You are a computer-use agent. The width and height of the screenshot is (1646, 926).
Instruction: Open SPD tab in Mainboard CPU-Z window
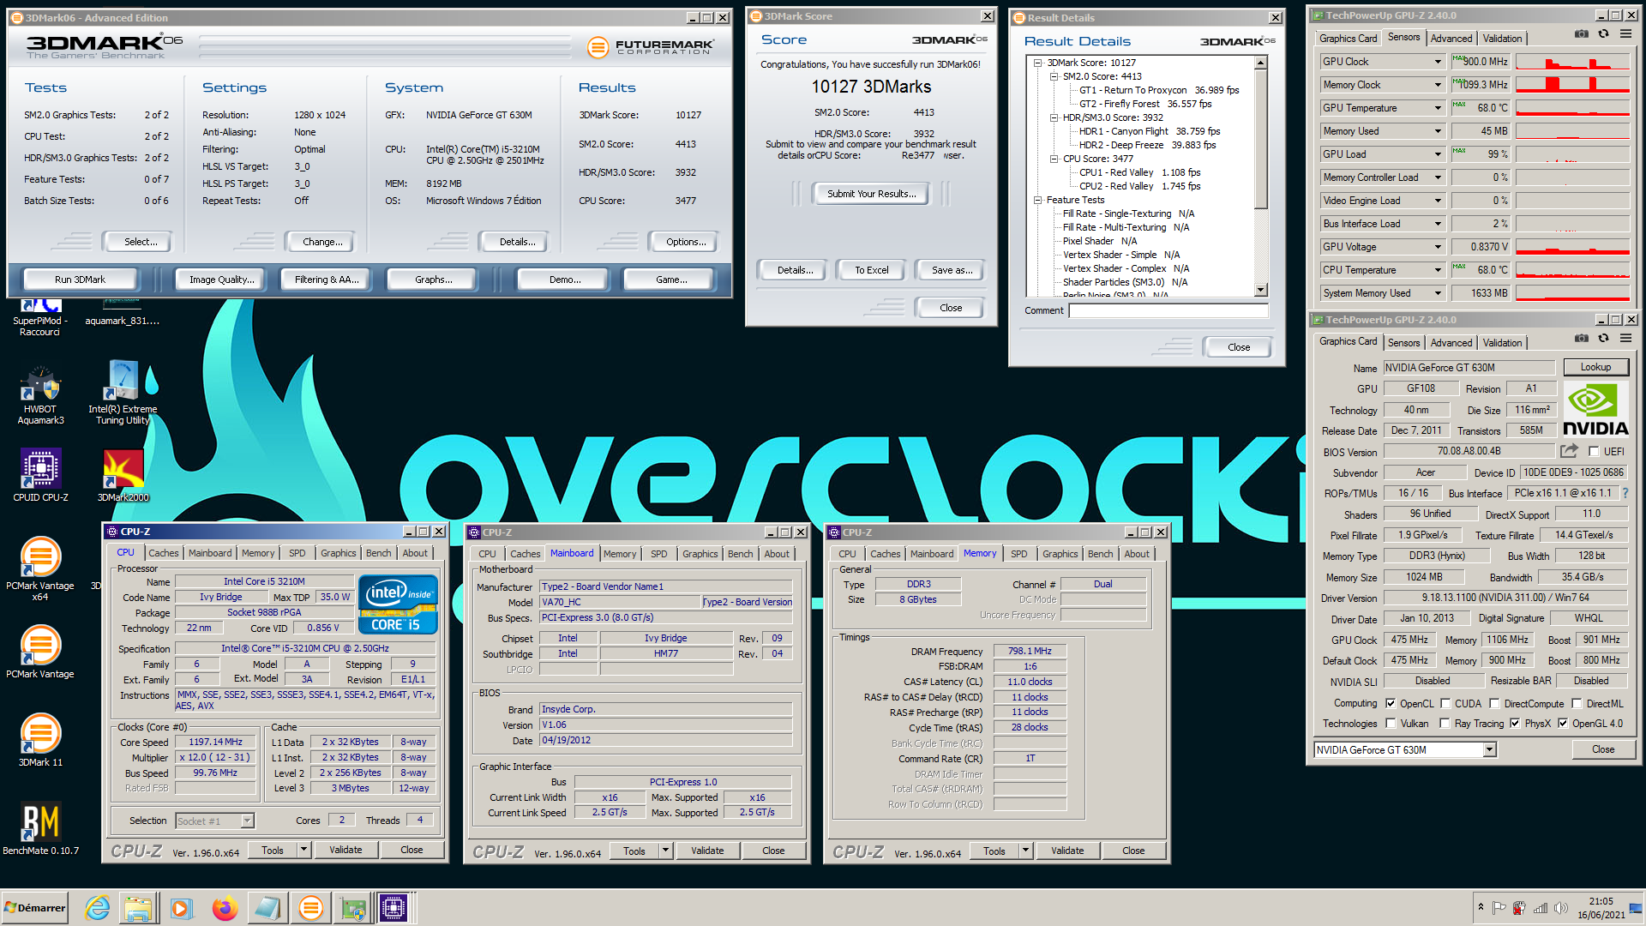658,554
